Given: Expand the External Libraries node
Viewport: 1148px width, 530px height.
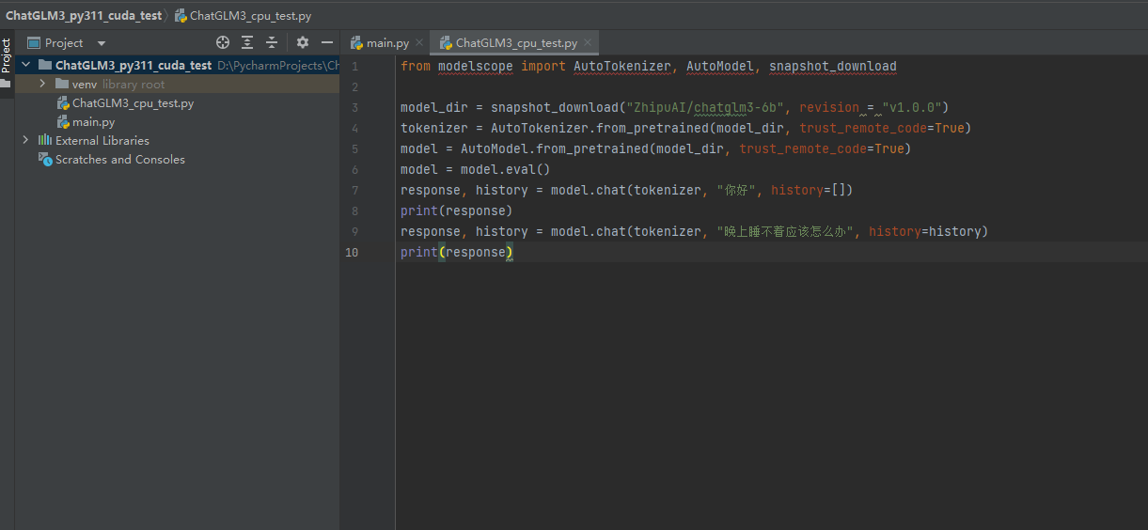Looking at the screenshot, I should point(25,140).
